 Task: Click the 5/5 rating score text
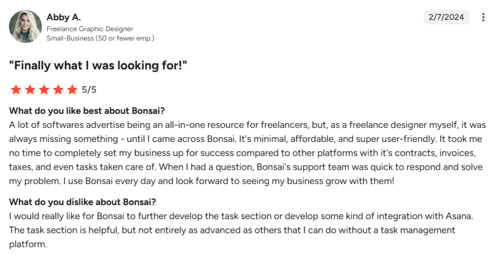click(x=89, y=90)
